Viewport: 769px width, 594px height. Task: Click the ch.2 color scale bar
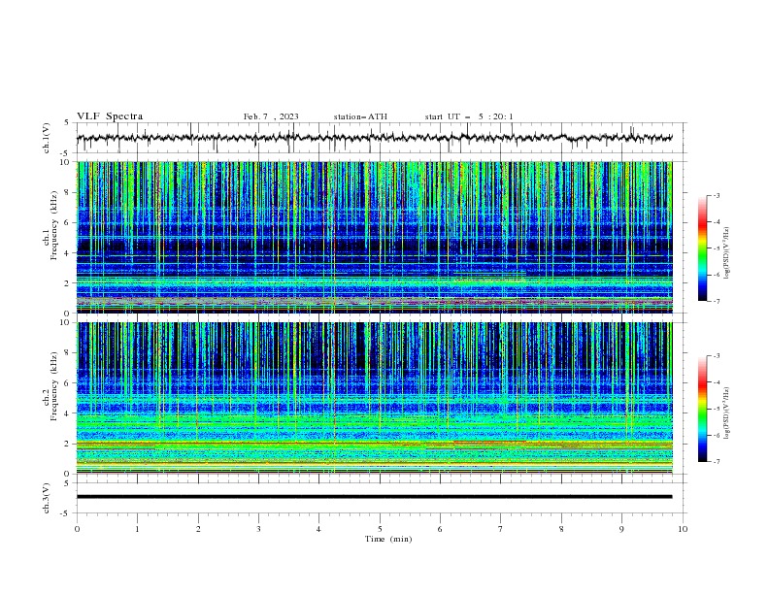(x=702, y=409)
